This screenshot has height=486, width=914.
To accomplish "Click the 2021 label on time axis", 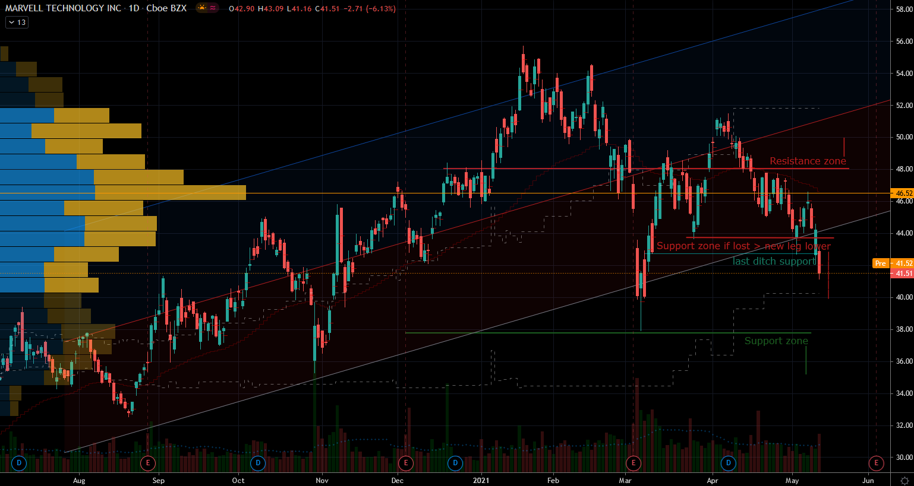I will point(481,481).
